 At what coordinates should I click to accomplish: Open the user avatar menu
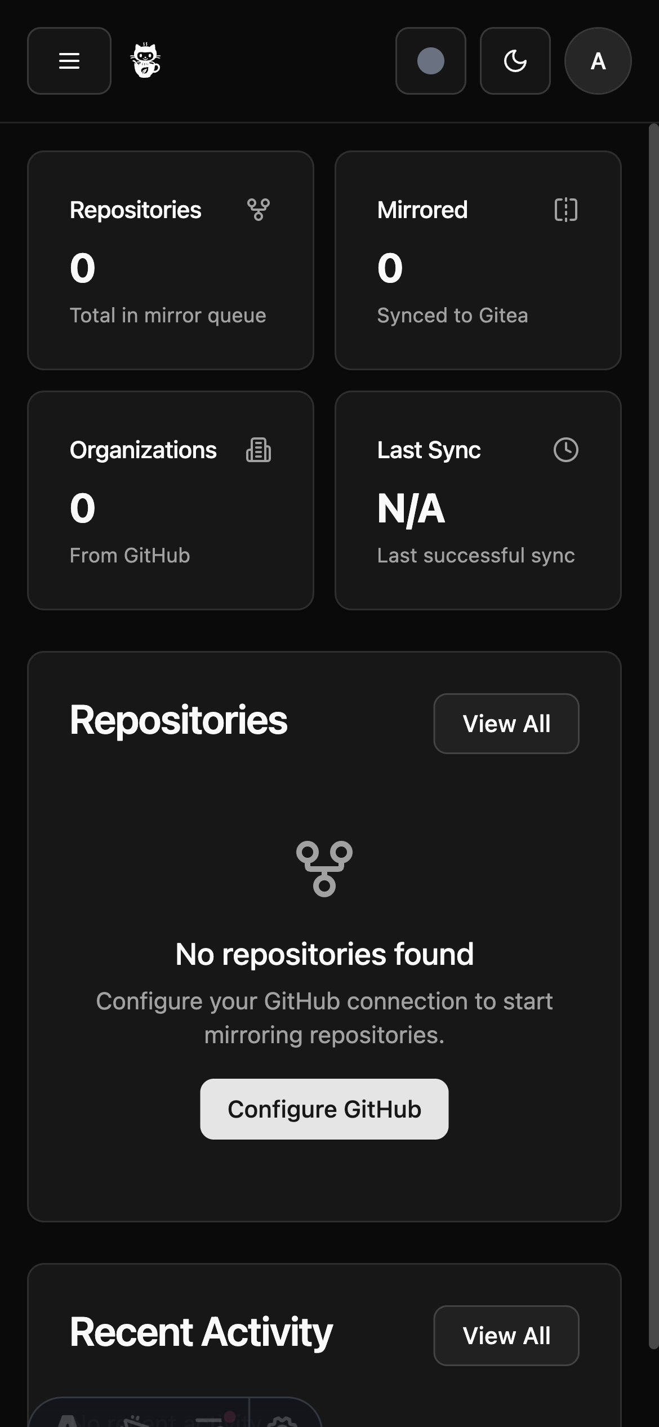pyautogui.click(x=598, y=61)
